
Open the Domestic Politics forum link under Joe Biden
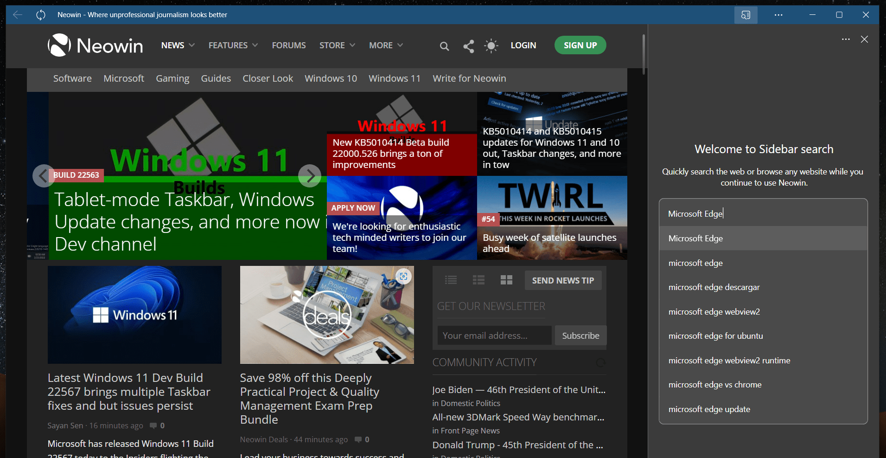(x=470, y=403)
